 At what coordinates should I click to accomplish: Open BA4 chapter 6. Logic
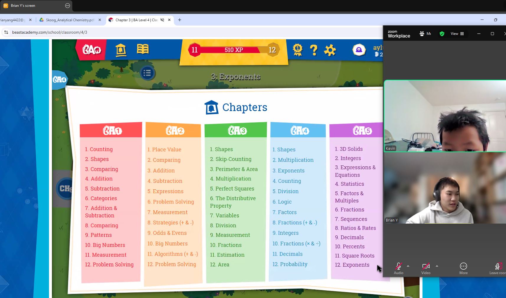coord(282,202)
